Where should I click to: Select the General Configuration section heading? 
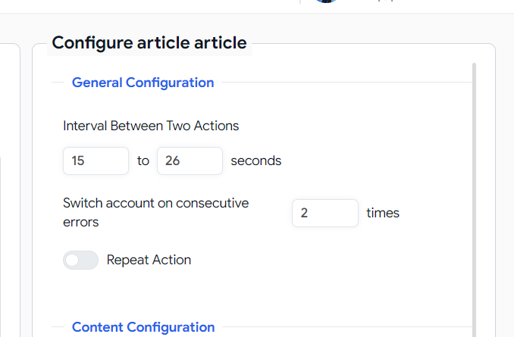tap(143, 83)
